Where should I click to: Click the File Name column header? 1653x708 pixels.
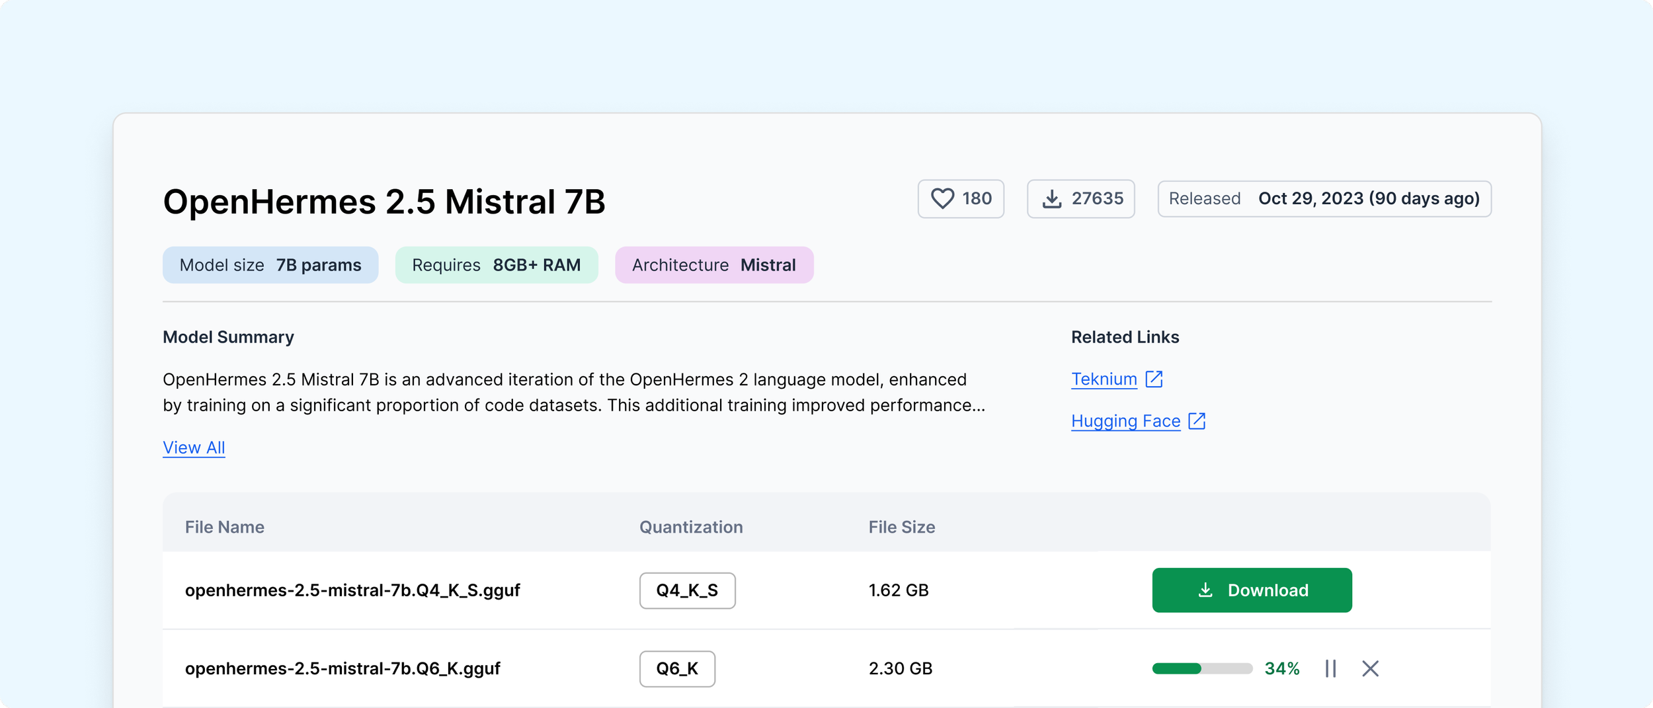click(x=225, y=527)
